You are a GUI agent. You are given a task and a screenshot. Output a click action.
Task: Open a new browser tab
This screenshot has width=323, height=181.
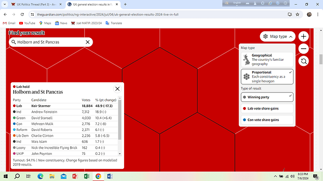tap(125, 4)
